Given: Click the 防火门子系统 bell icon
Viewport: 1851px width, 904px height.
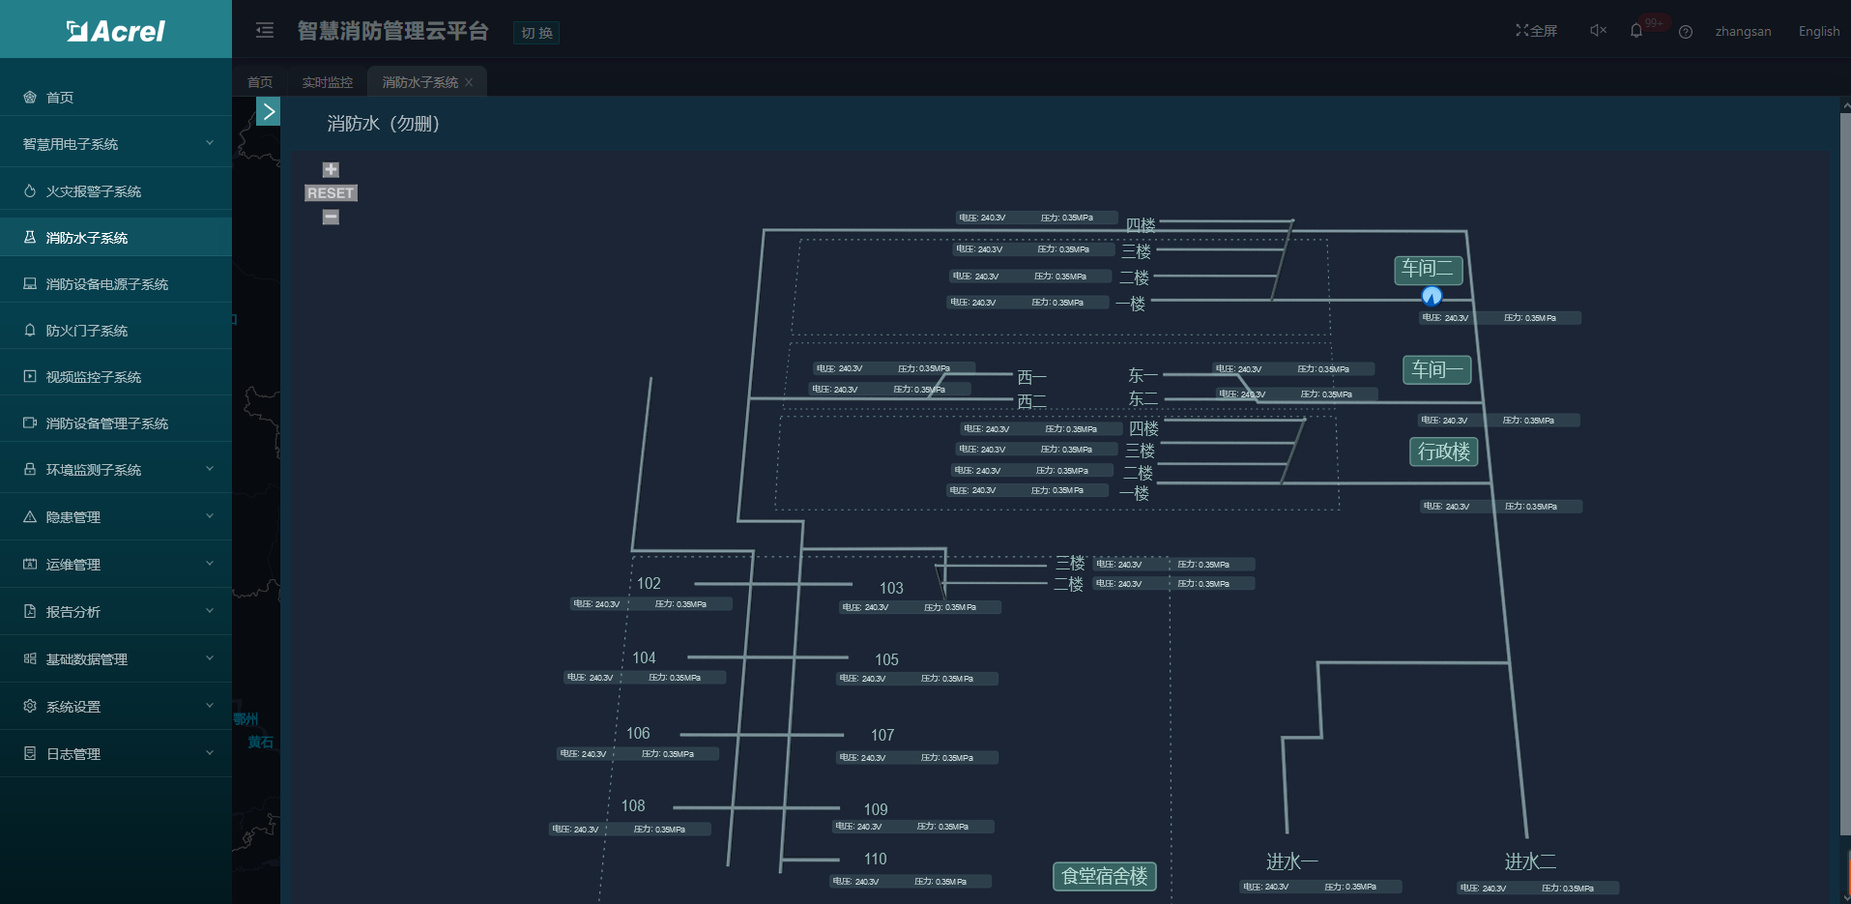Looking at the screenshot, I should click(30, 331).
